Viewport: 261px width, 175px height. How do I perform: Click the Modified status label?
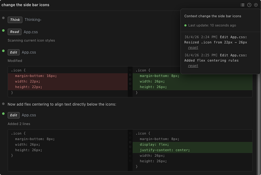(x=15, y=61)
